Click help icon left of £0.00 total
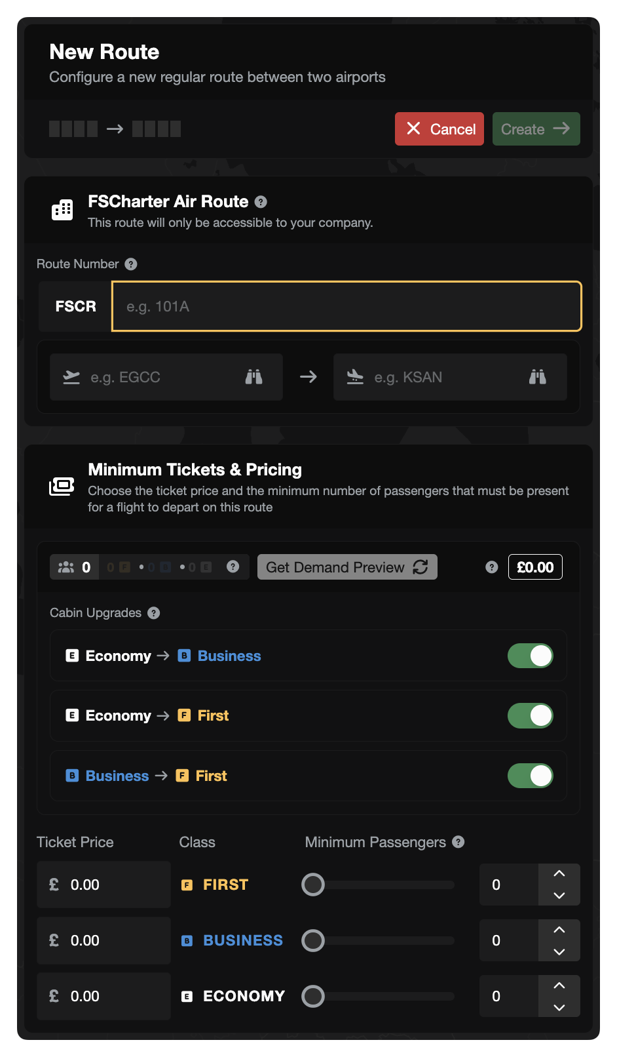 click(492, 567)
